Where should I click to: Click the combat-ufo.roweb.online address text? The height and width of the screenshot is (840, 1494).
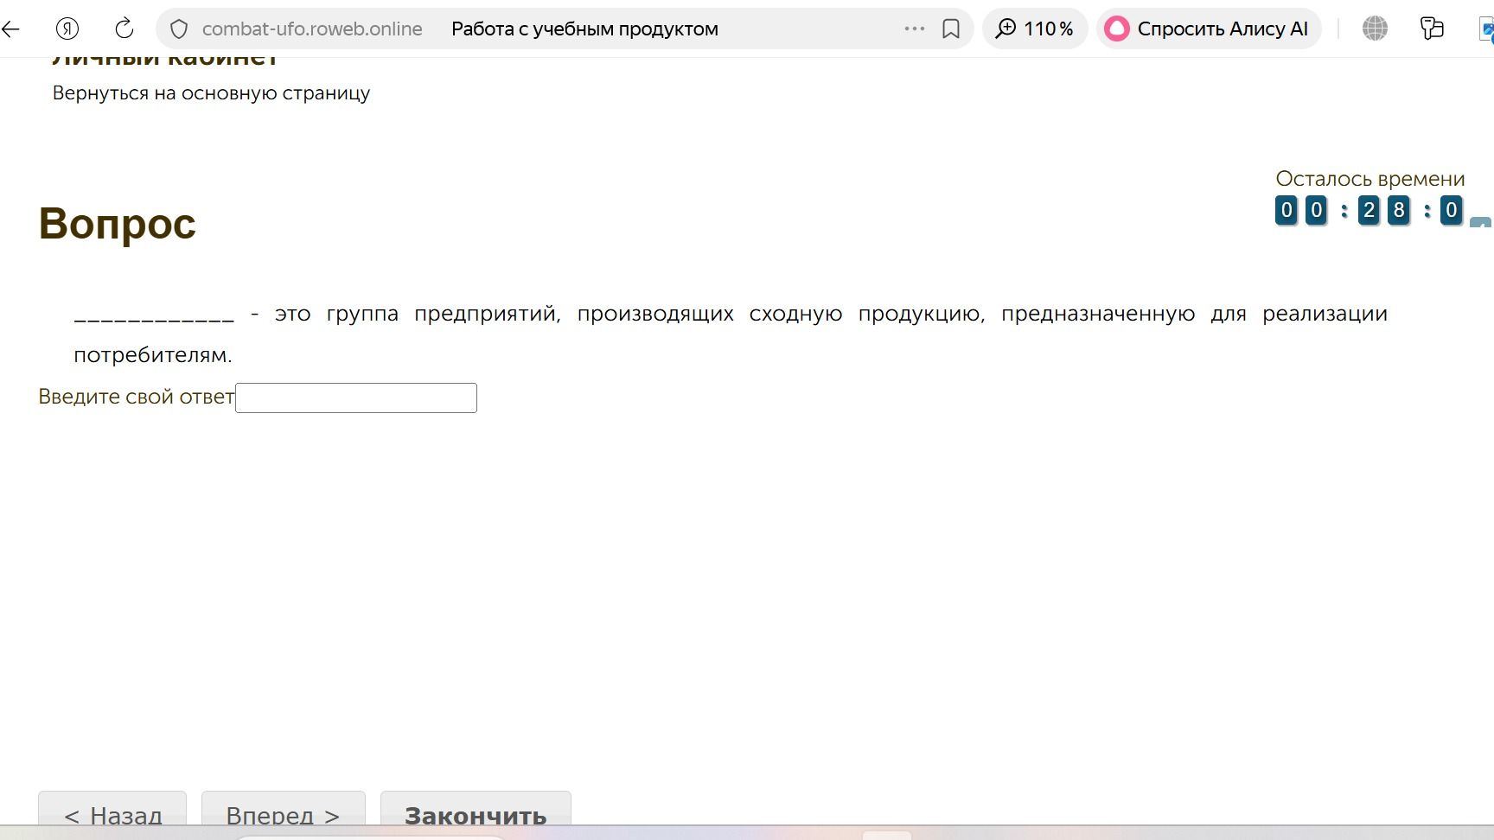click(x=312, y=29)
